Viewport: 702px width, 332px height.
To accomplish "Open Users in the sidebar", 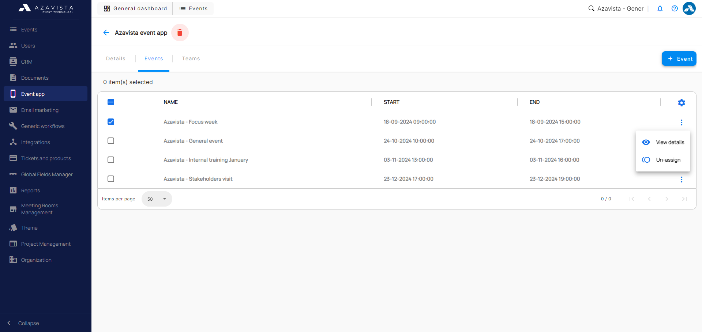I will (x=46, y=46).
